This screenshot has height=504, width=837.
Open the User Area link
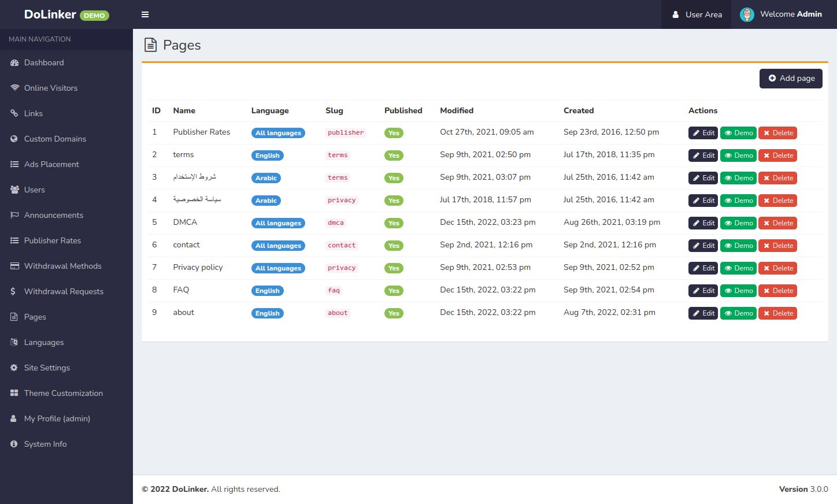tap(697, 14)
